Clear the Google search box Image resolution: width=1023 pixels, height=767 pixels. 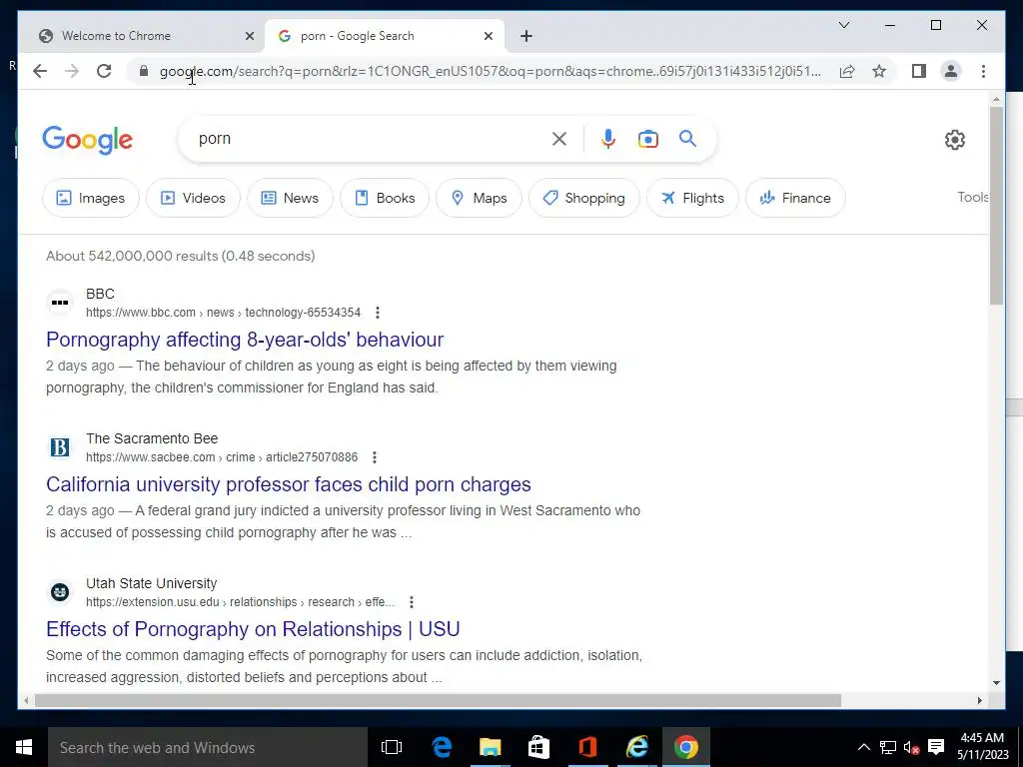(x=559, y=139)
